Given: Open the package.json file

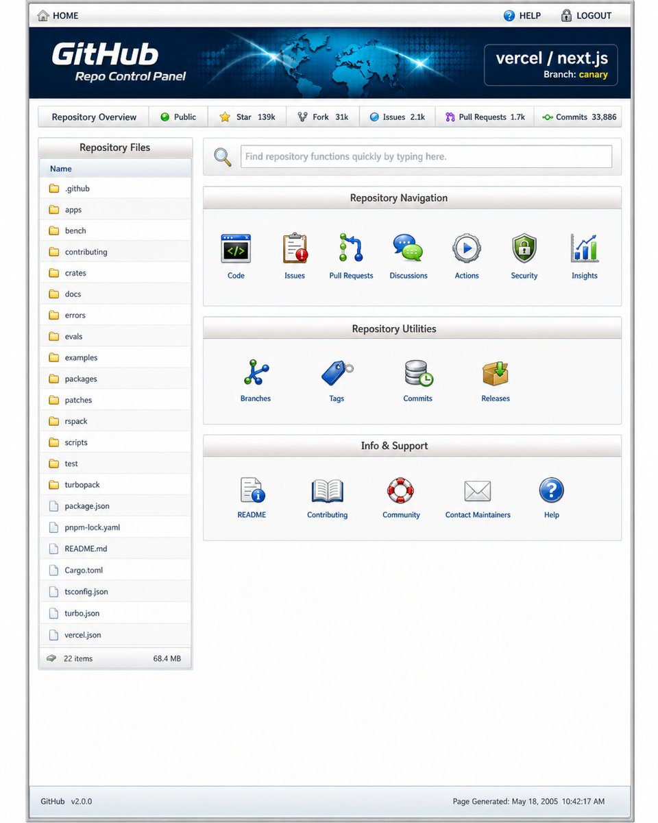Looking at the screenshot, I should click(x=115, y=506).
